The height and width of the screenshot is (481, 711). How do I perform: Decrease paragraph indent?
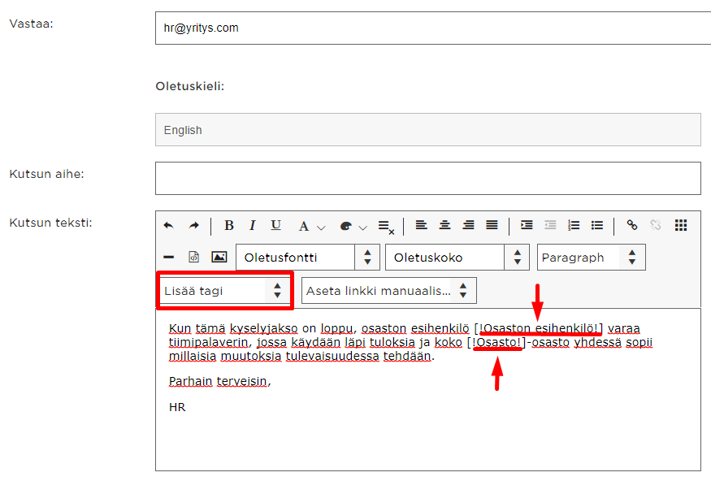550,225
